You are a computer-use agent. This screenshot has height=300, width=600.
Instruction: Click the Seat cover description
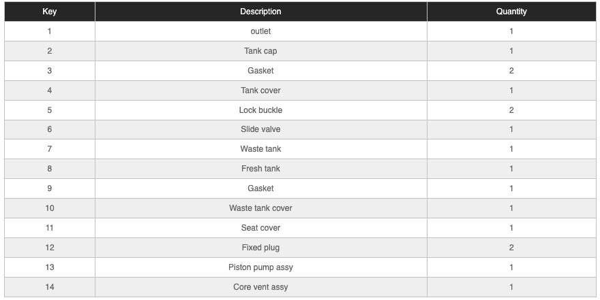tap(260, 228)
